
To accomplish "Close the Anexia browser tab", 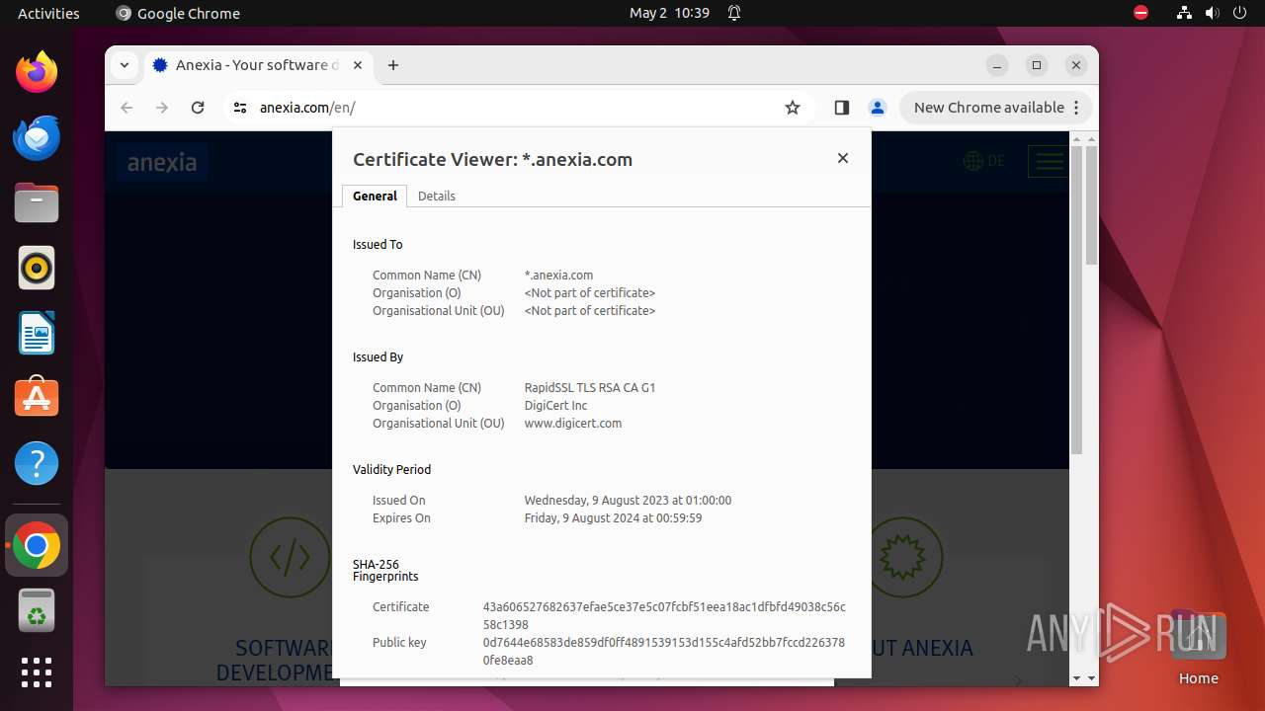I will pos(358,65).
